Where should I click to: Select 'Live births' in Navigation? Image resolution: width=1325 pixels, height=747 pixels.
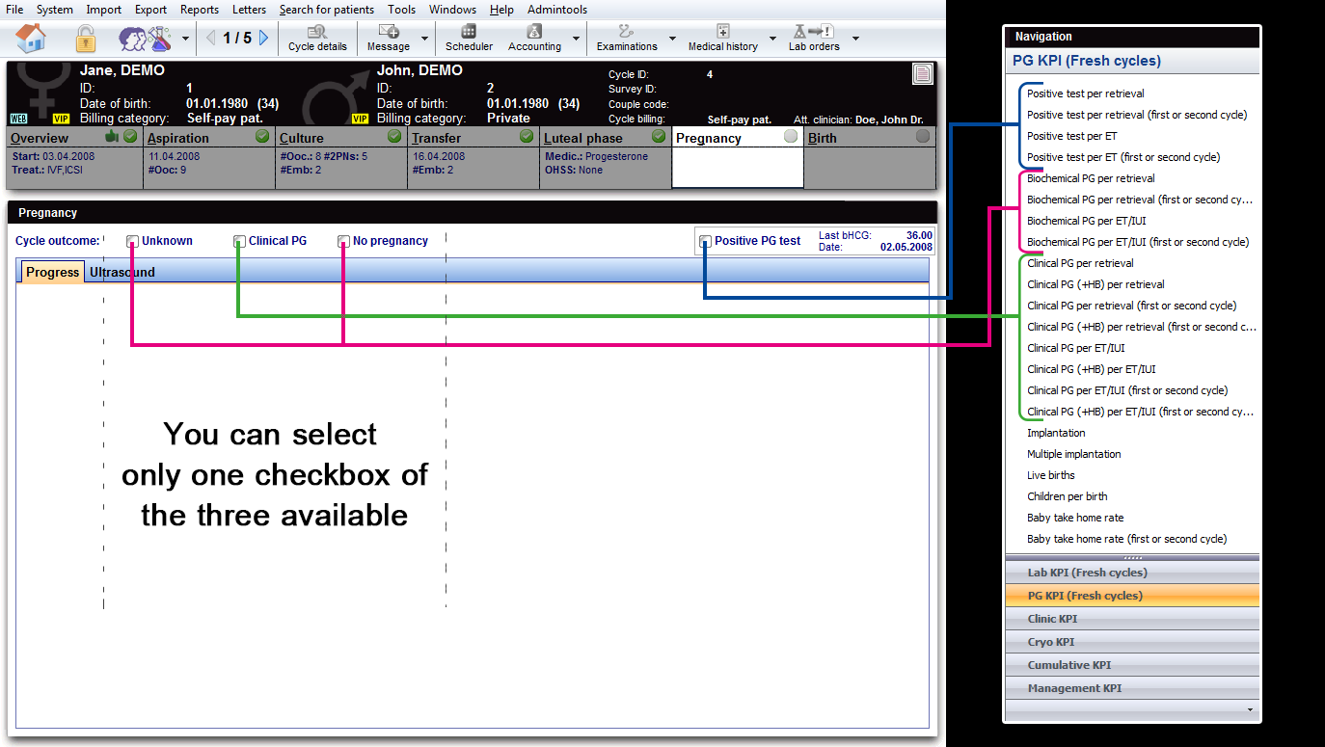point(1051,475)
